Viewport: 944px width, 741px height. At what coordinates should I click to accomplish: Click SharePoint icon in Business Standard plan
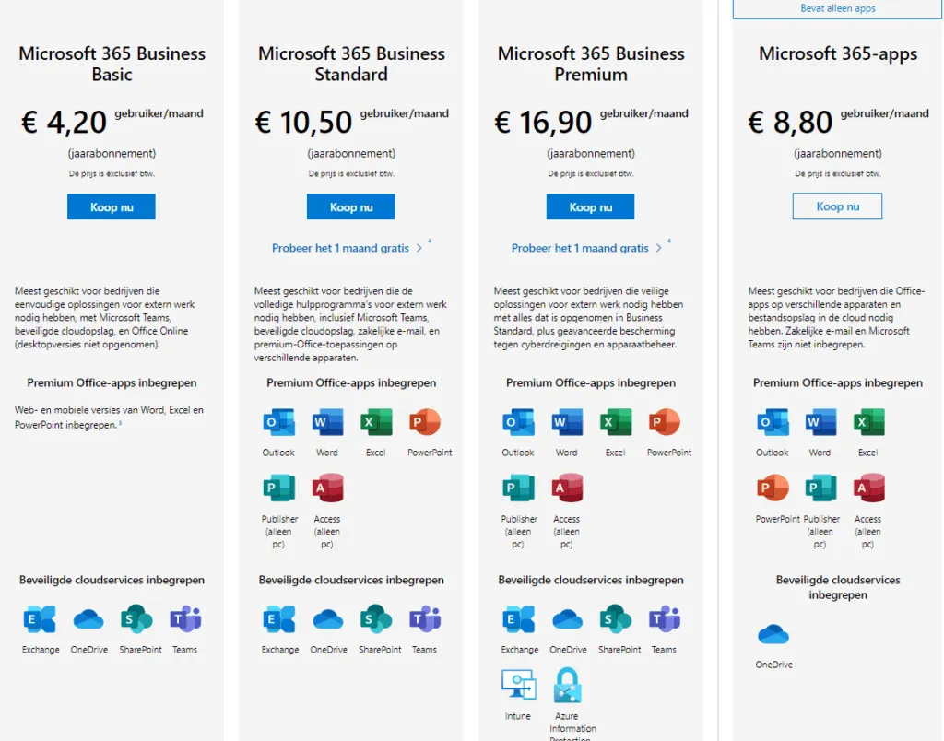376,620
